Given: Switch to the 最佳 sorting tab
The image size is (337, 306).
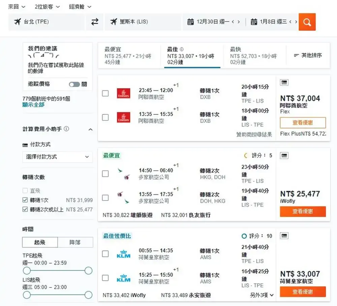Looking at the screenshot, I should click(x=192, y=56).
